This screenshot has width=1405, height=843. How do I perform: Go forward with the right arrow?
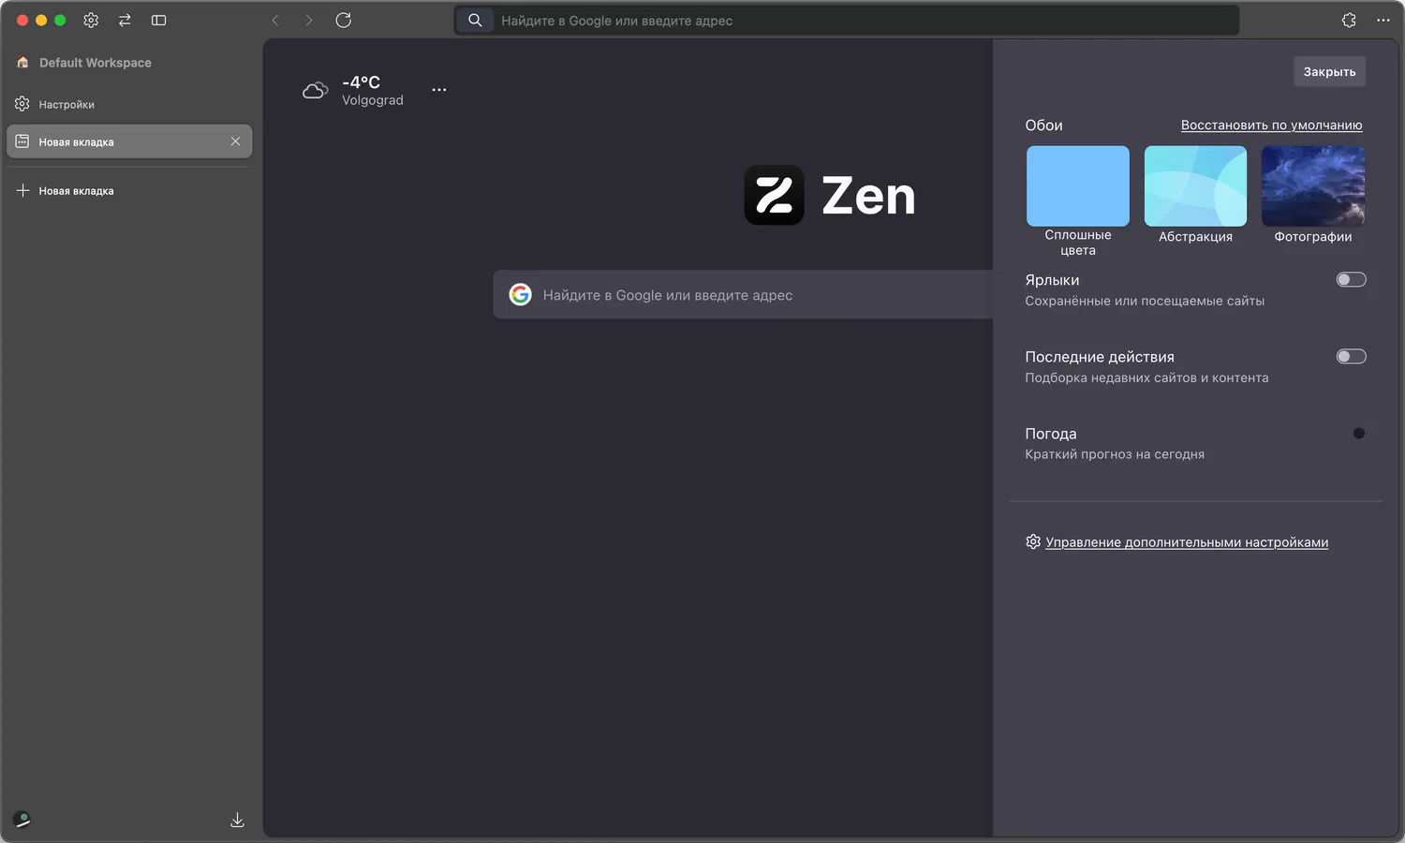click(309, 20)
